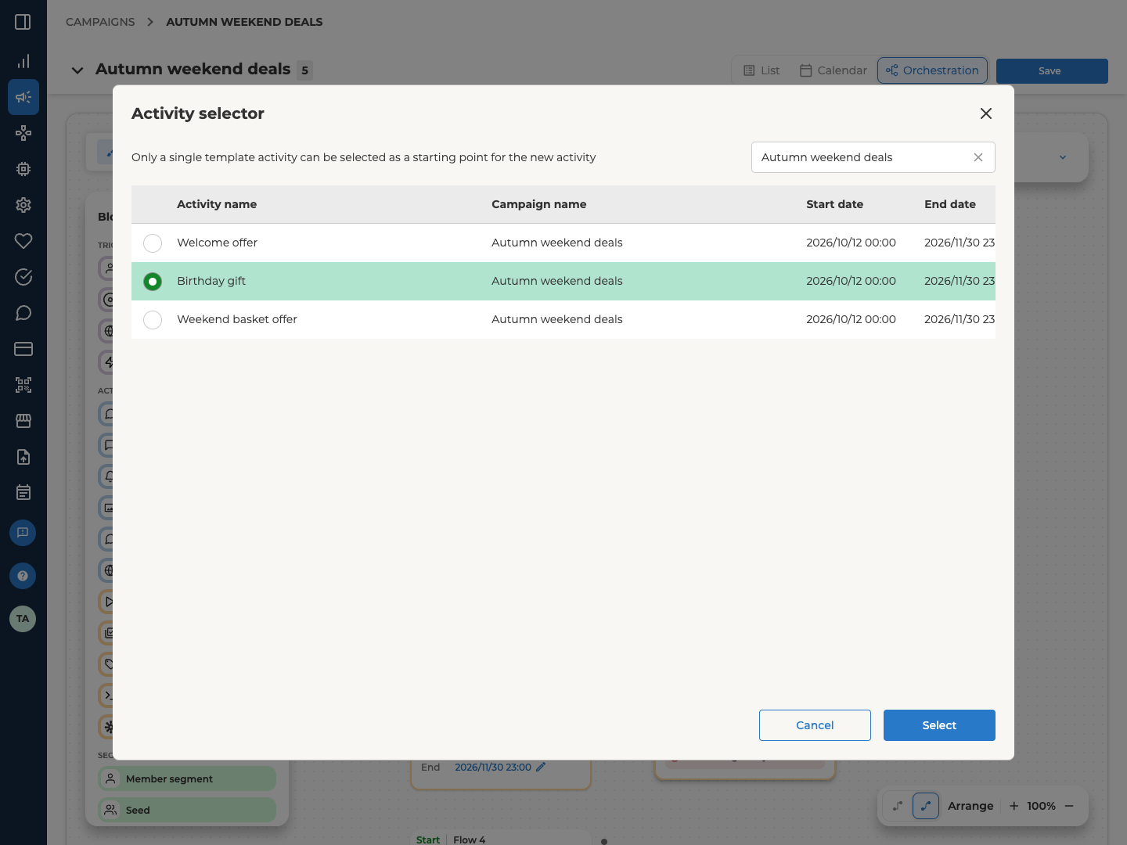
Task: Zoom in with the plus icon
Action: click(x=1014, y=806)
